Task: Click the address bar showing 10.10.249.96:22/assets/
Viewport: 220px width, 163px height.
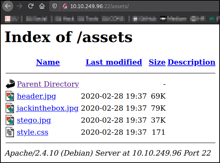Action: click(x=135, y=6)
